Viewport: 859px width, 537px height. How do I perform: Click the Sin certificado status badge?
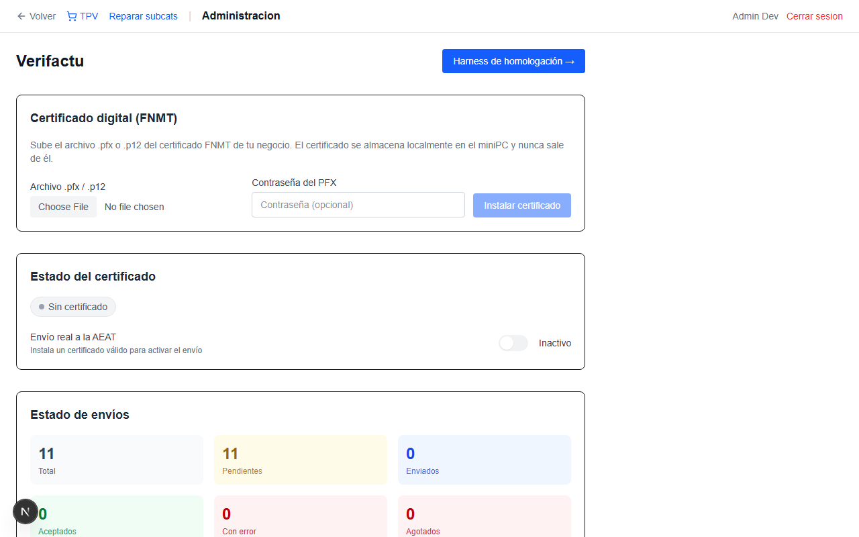[x=73, y=307]
